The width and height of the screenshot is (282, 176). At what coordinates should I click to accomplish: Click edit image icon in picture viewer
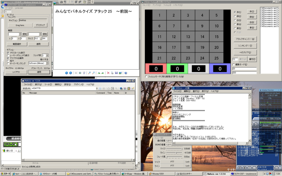pos(120,73)
